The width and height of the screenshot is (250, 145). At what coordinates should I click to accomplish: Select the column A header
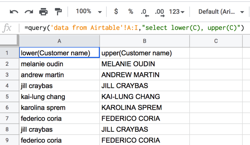pyautogui.click(x=59, y=41)
